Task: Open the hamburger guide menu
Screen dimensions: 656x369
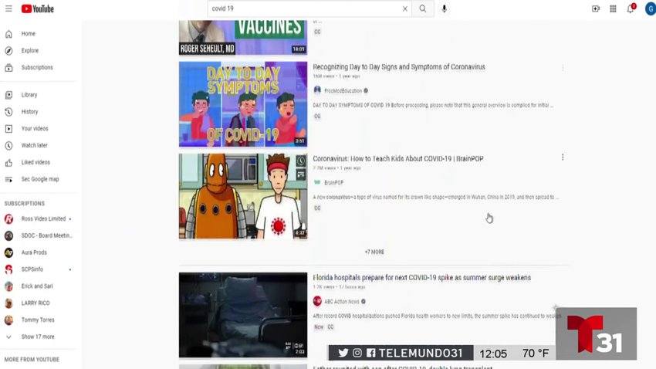Action: [8, 8]
